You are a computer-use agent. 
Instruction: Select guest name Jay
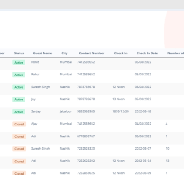pos(33,99)
